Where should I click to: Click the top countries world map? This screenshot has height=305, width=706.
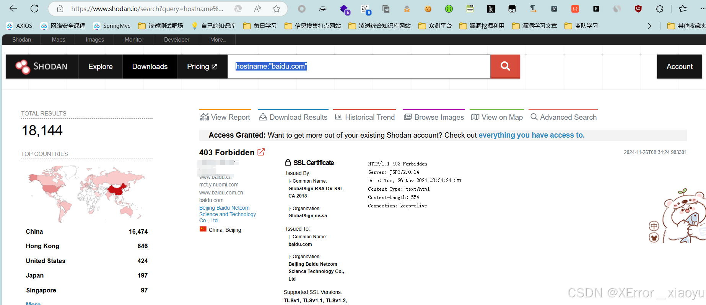(87, 193)
